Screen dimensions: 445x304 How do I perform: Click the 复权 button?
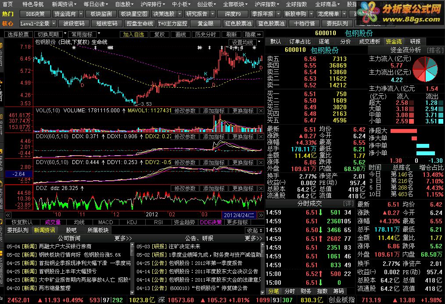click(x=159, y=34)
